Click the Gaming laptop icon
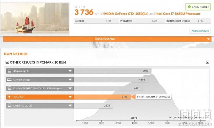The width and height of the screenshot is (214, 128). (x=10, y=80)
